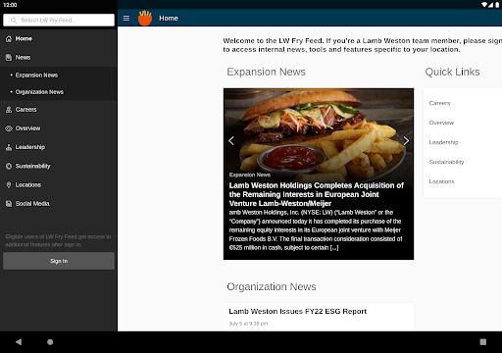
Task: Select Careers in the sidebar menu
Action: tap(59, 110)
